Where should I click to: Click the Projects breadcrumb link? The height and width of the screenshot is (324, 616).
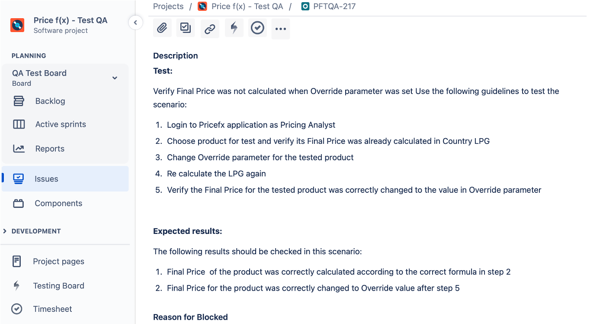pos(168,6)
